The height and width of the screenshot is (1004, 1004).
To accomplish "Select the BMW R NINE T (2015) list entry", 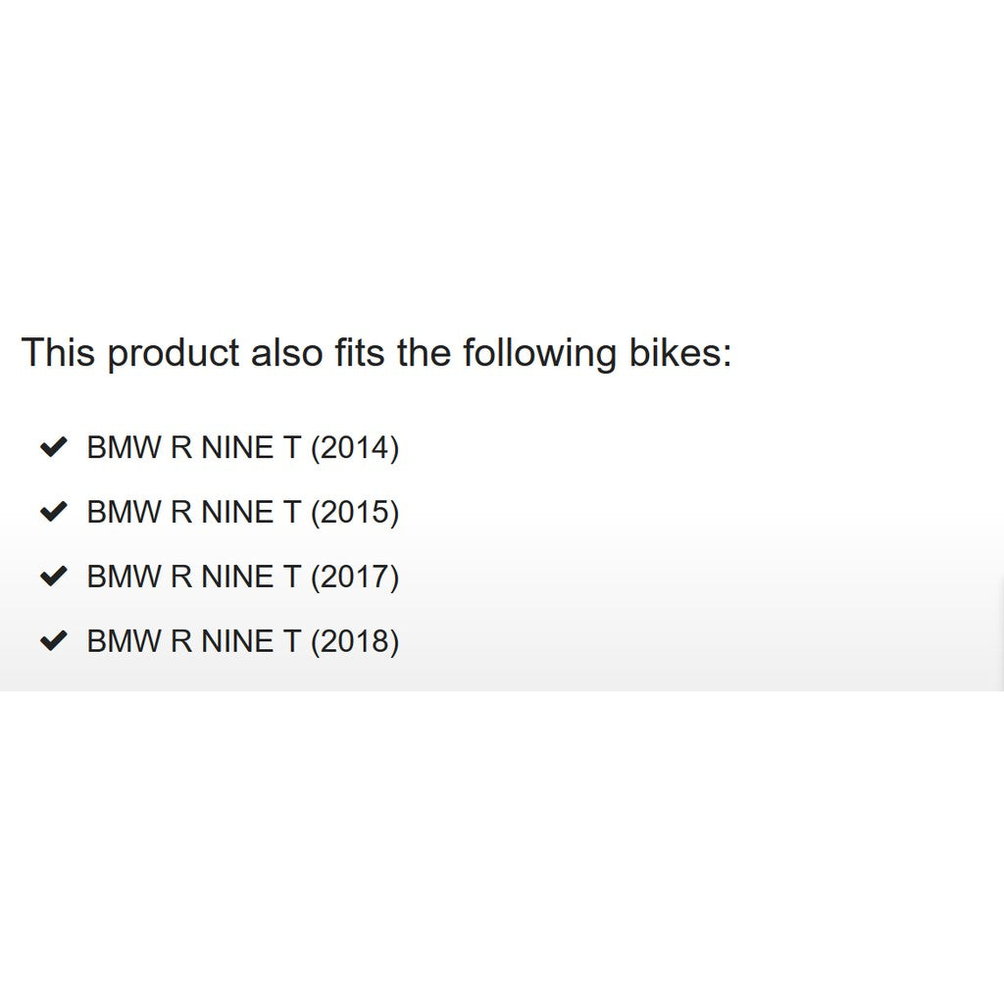I will [x=242, y=512].
